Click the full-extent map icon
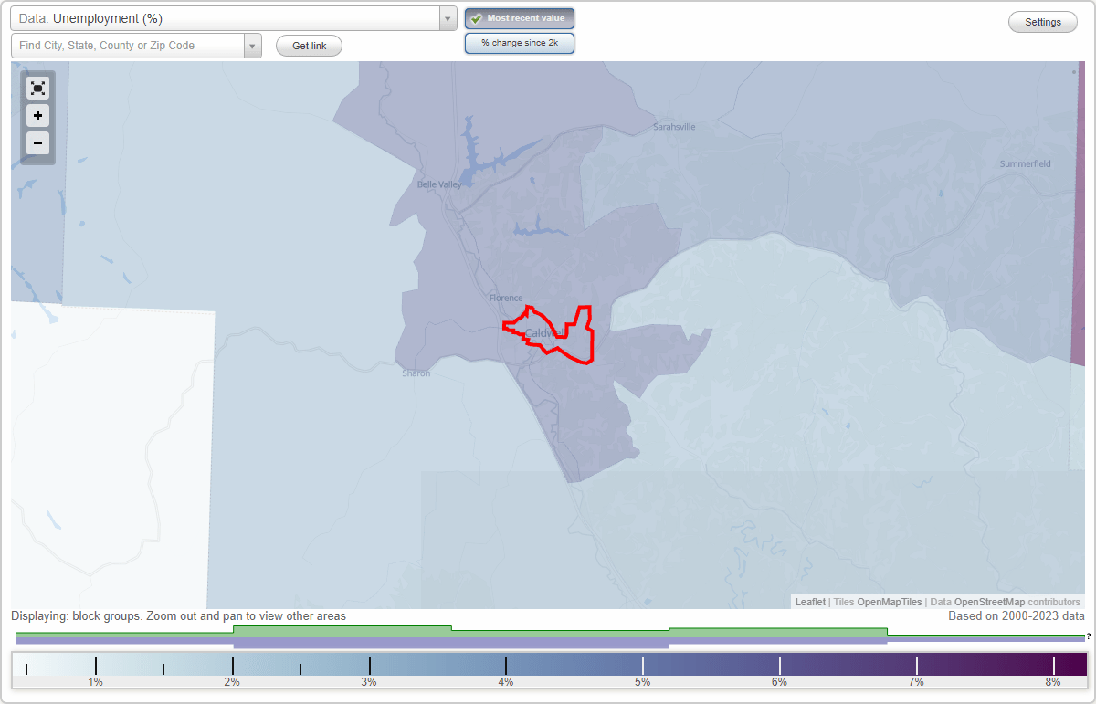Image resolution: width=1096 pixels, height=704 pixels. 37,88
